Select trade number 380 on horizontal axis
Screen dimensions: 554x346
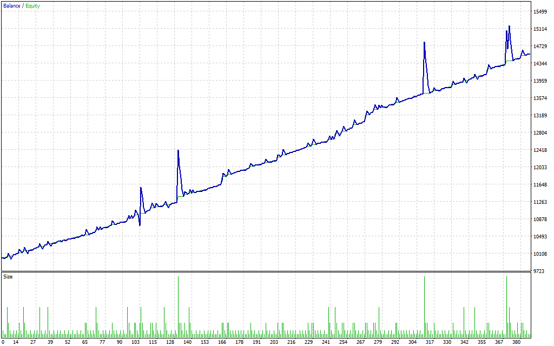pyautogui.click(x=517, y=342)
